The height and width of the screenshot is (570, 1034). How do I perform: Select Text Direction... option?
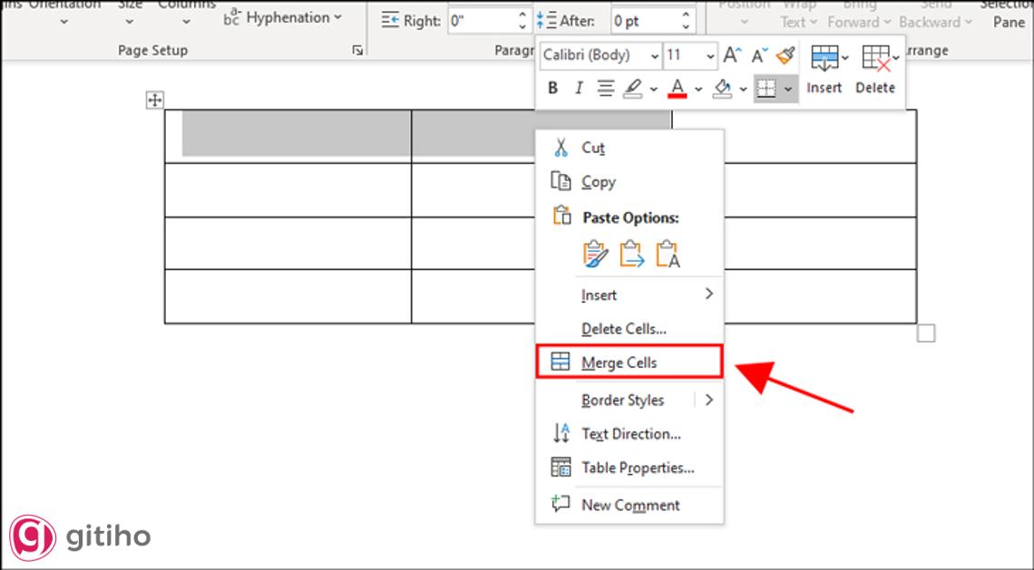click(x=629, y=433)
